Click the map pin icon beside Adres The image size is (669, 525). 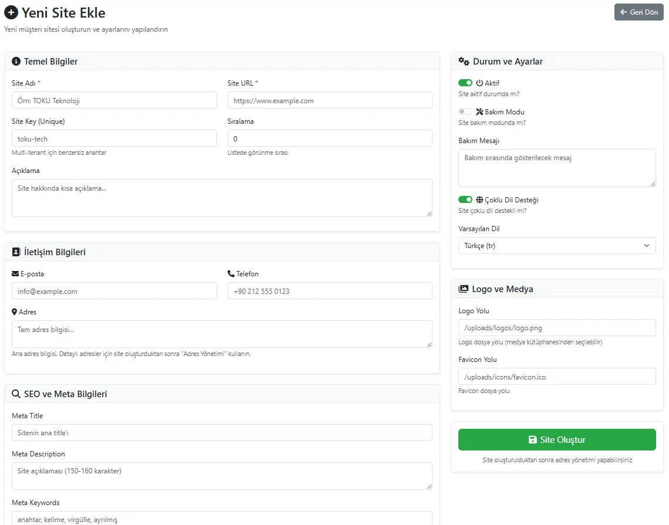[15, 312]
